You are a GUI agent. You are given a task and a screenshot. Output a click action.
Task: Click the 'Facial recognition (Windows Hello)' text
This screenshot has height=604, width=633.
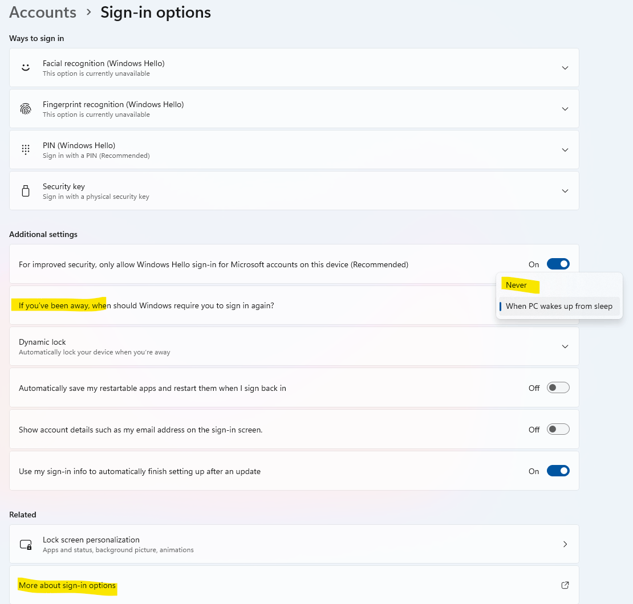click(x=103, y=63)
